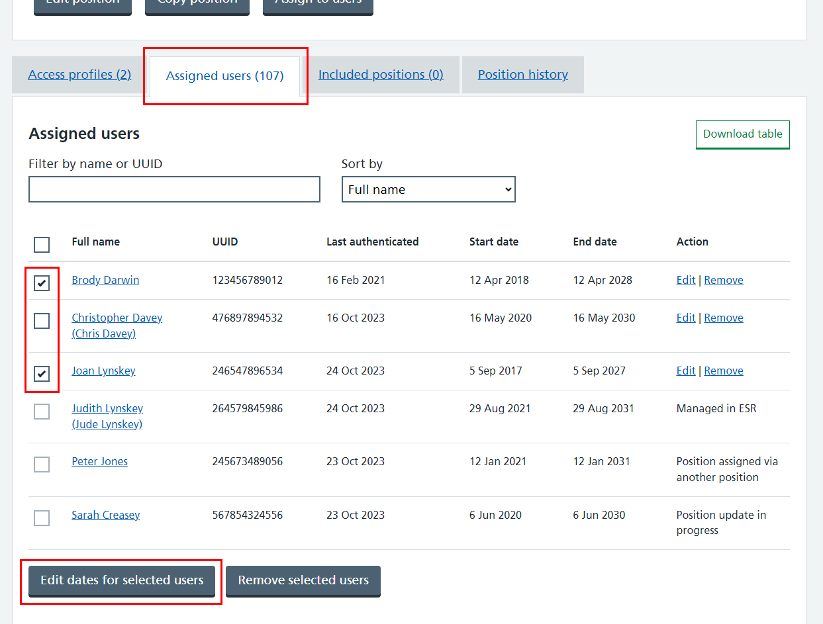Click Remove for Brody Darwin
This screenshot has height=624, width=823.
pyautogui.click(x=724, y=280)
